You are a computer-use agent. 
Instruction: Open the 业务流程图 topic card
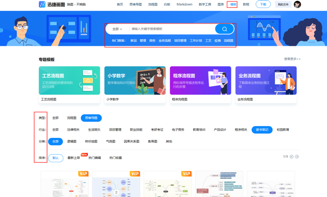coord(266,85)
